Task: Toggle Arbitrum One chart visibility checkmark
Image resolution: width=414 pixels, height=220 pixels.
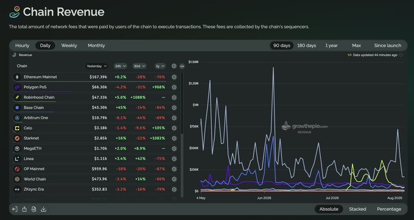Action: click(x=174, y=118)
